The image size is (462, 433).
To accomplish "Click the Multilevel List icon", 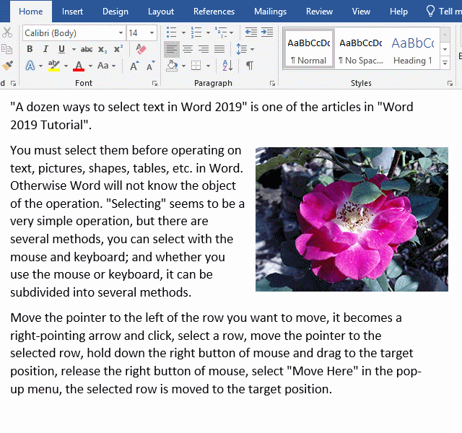I will coord(221,32).
